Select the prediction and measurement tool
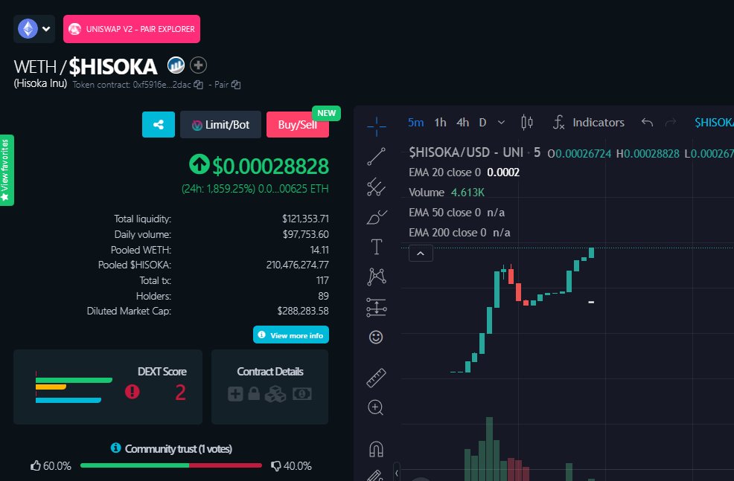Screen dimensions: 734x481 (x=377, y=308)
